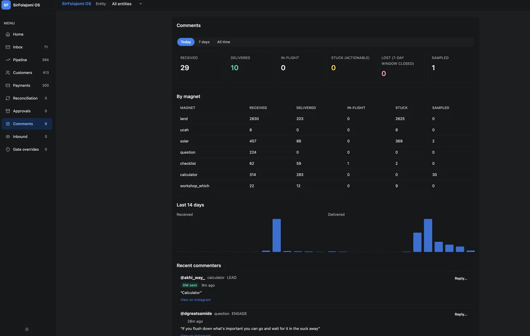This screenshot has height=336, width=530.
Task: Click the Delivered card value 10
Action: click(x=235, y=68)
